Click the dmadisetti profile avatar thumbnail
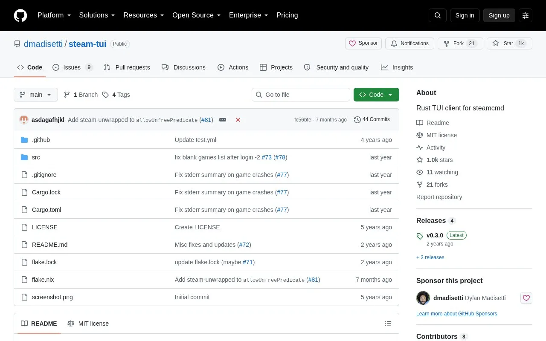The height and width of the screenshot is (341, 546). 423,298
